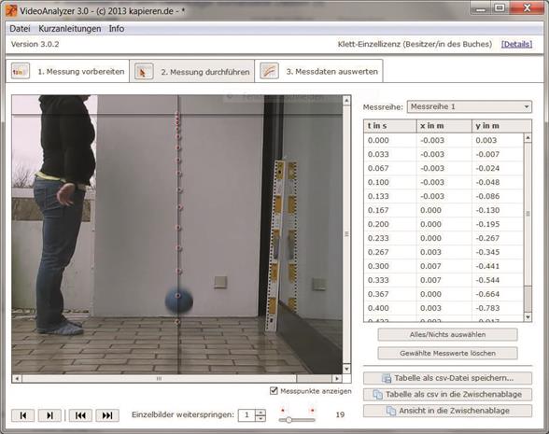
Task: Open the Datei menu
Action: (20, 29)
